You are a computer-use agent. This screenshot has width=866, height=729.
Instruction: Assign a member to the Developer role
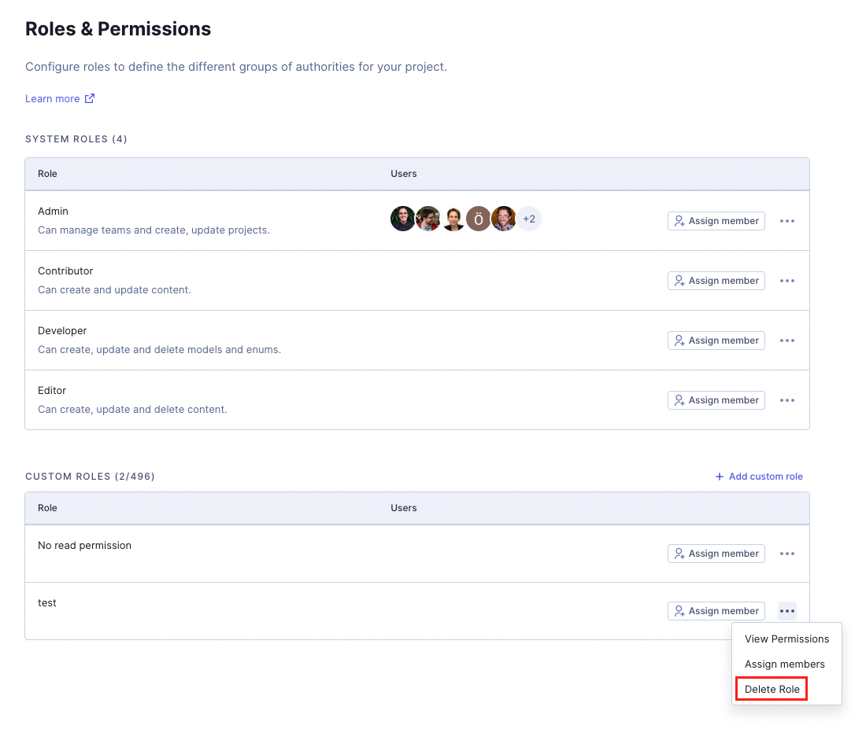(x=716, y=341)
